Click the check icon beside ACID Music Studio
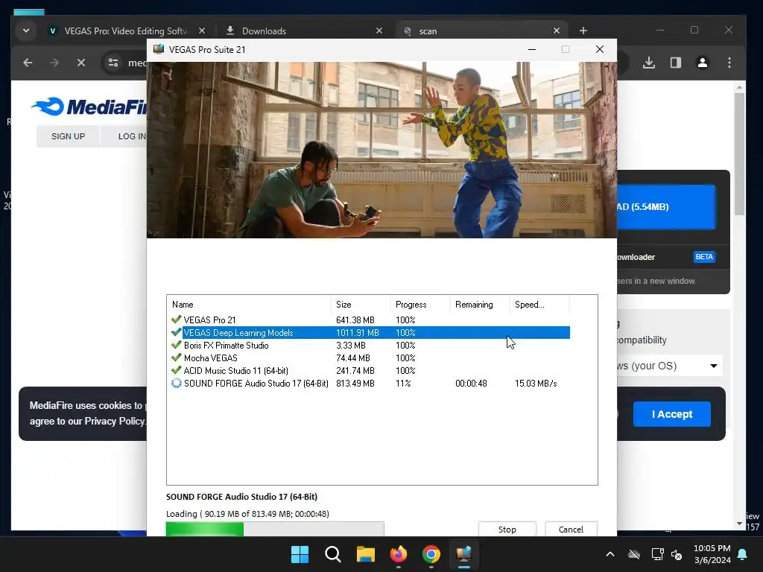The height and width of the screenshot is (572, 763). click(x=176, y=370)
